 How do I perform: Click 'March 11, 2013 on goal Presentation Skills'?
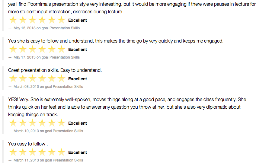(x=48, y=160)
